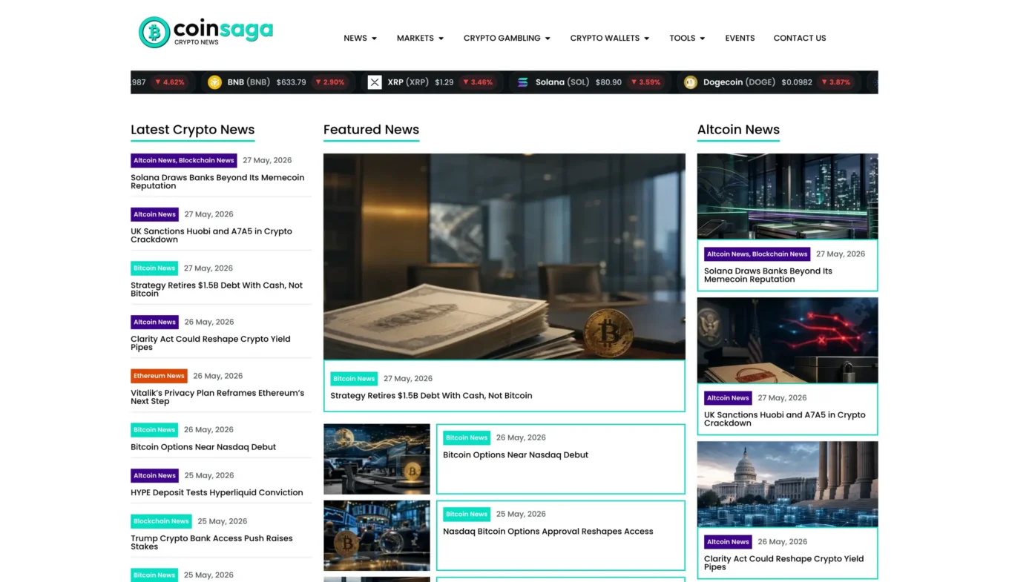Click thumbnail for Bitcoin Options Near Nasdaq Debut
Viewport: 1009px width, 582px height.
tap(377, 459)
